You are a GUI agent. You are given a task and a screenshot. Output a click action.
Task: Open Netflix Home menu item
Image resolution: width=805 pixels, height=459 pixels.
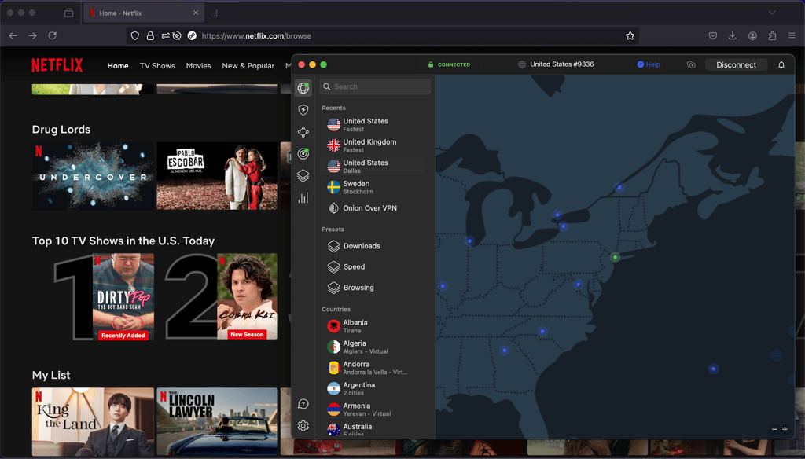(118, 66)
